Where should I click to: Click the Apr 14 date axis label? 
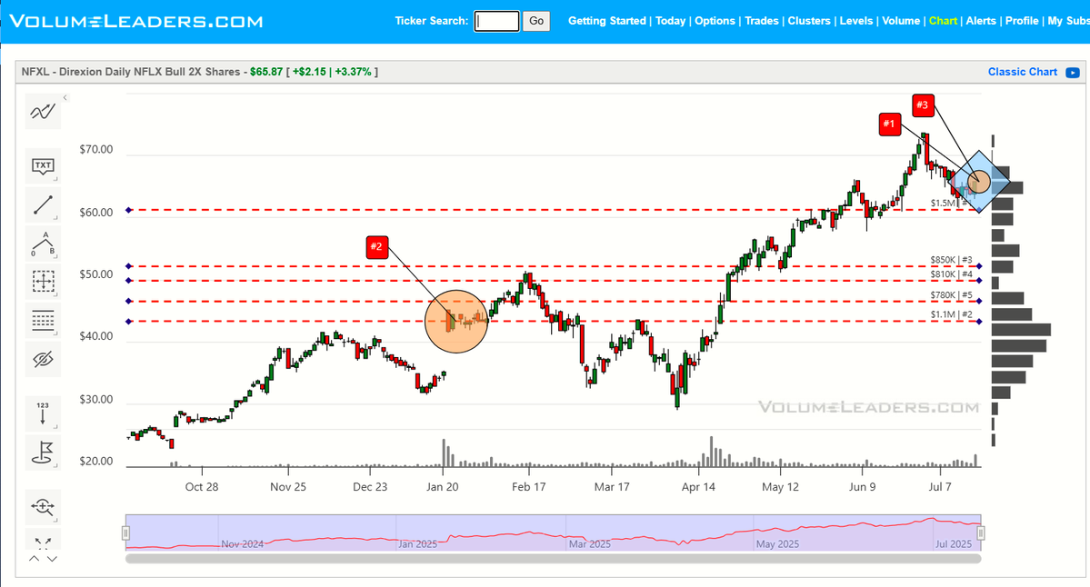pyautogui.click(x=698, y=487)
